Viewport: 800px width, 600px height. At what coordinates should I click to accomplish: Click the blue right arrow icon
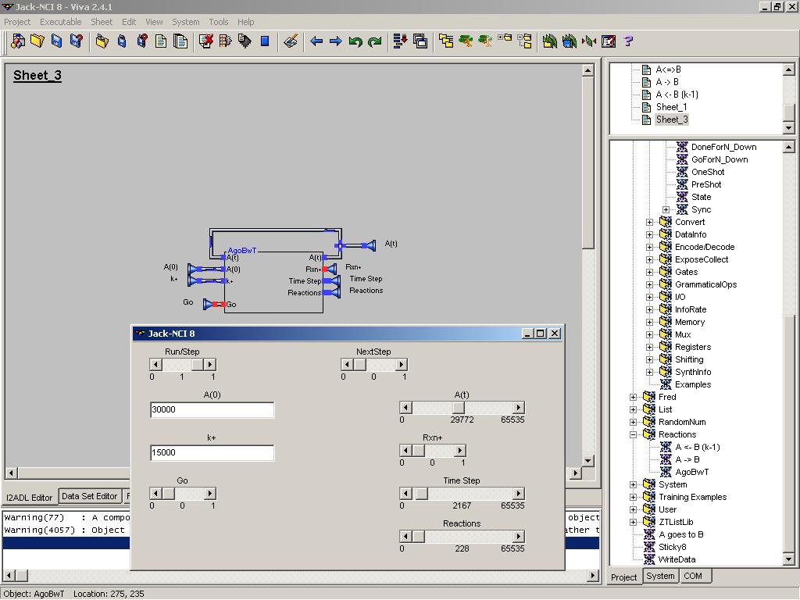[x=336, y=41]
